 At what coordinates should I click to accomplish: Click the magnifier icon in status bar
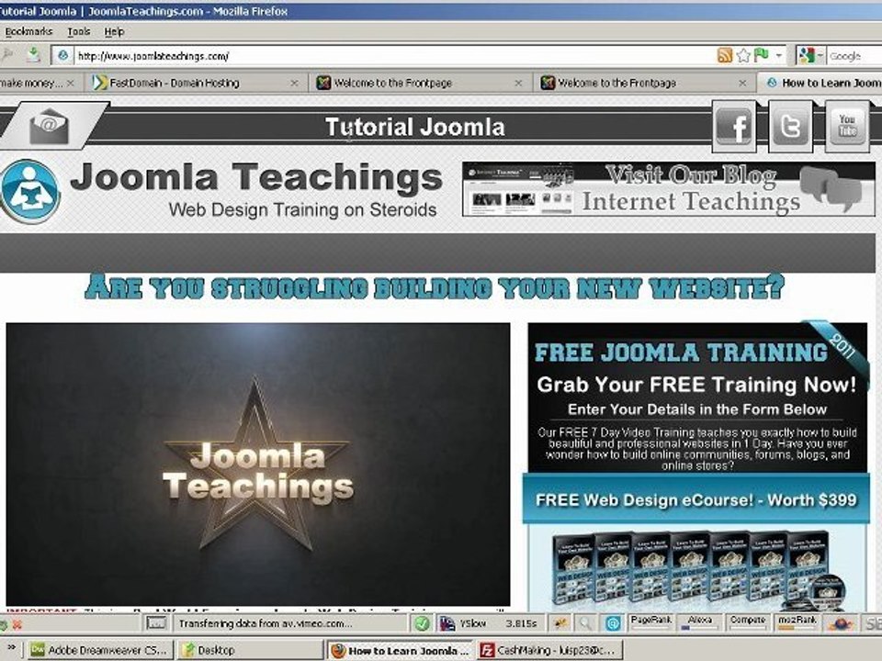coord(585,623)
